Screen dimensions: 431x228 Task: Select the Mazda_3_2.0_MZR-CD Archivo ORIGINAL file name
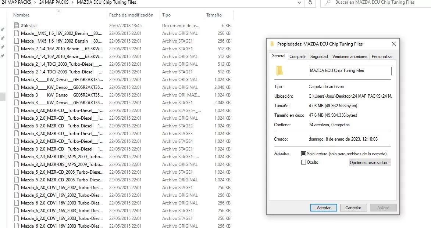(x=62, y=118)
